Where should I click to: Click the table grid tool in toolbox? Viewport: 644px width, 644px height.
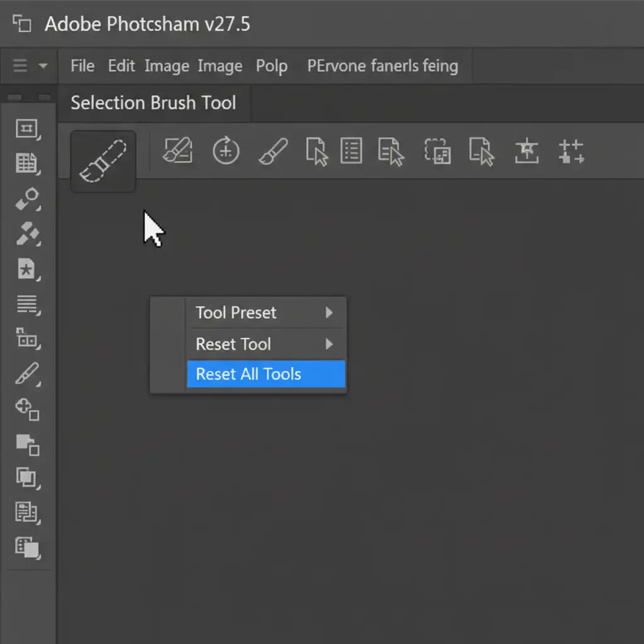27,164
